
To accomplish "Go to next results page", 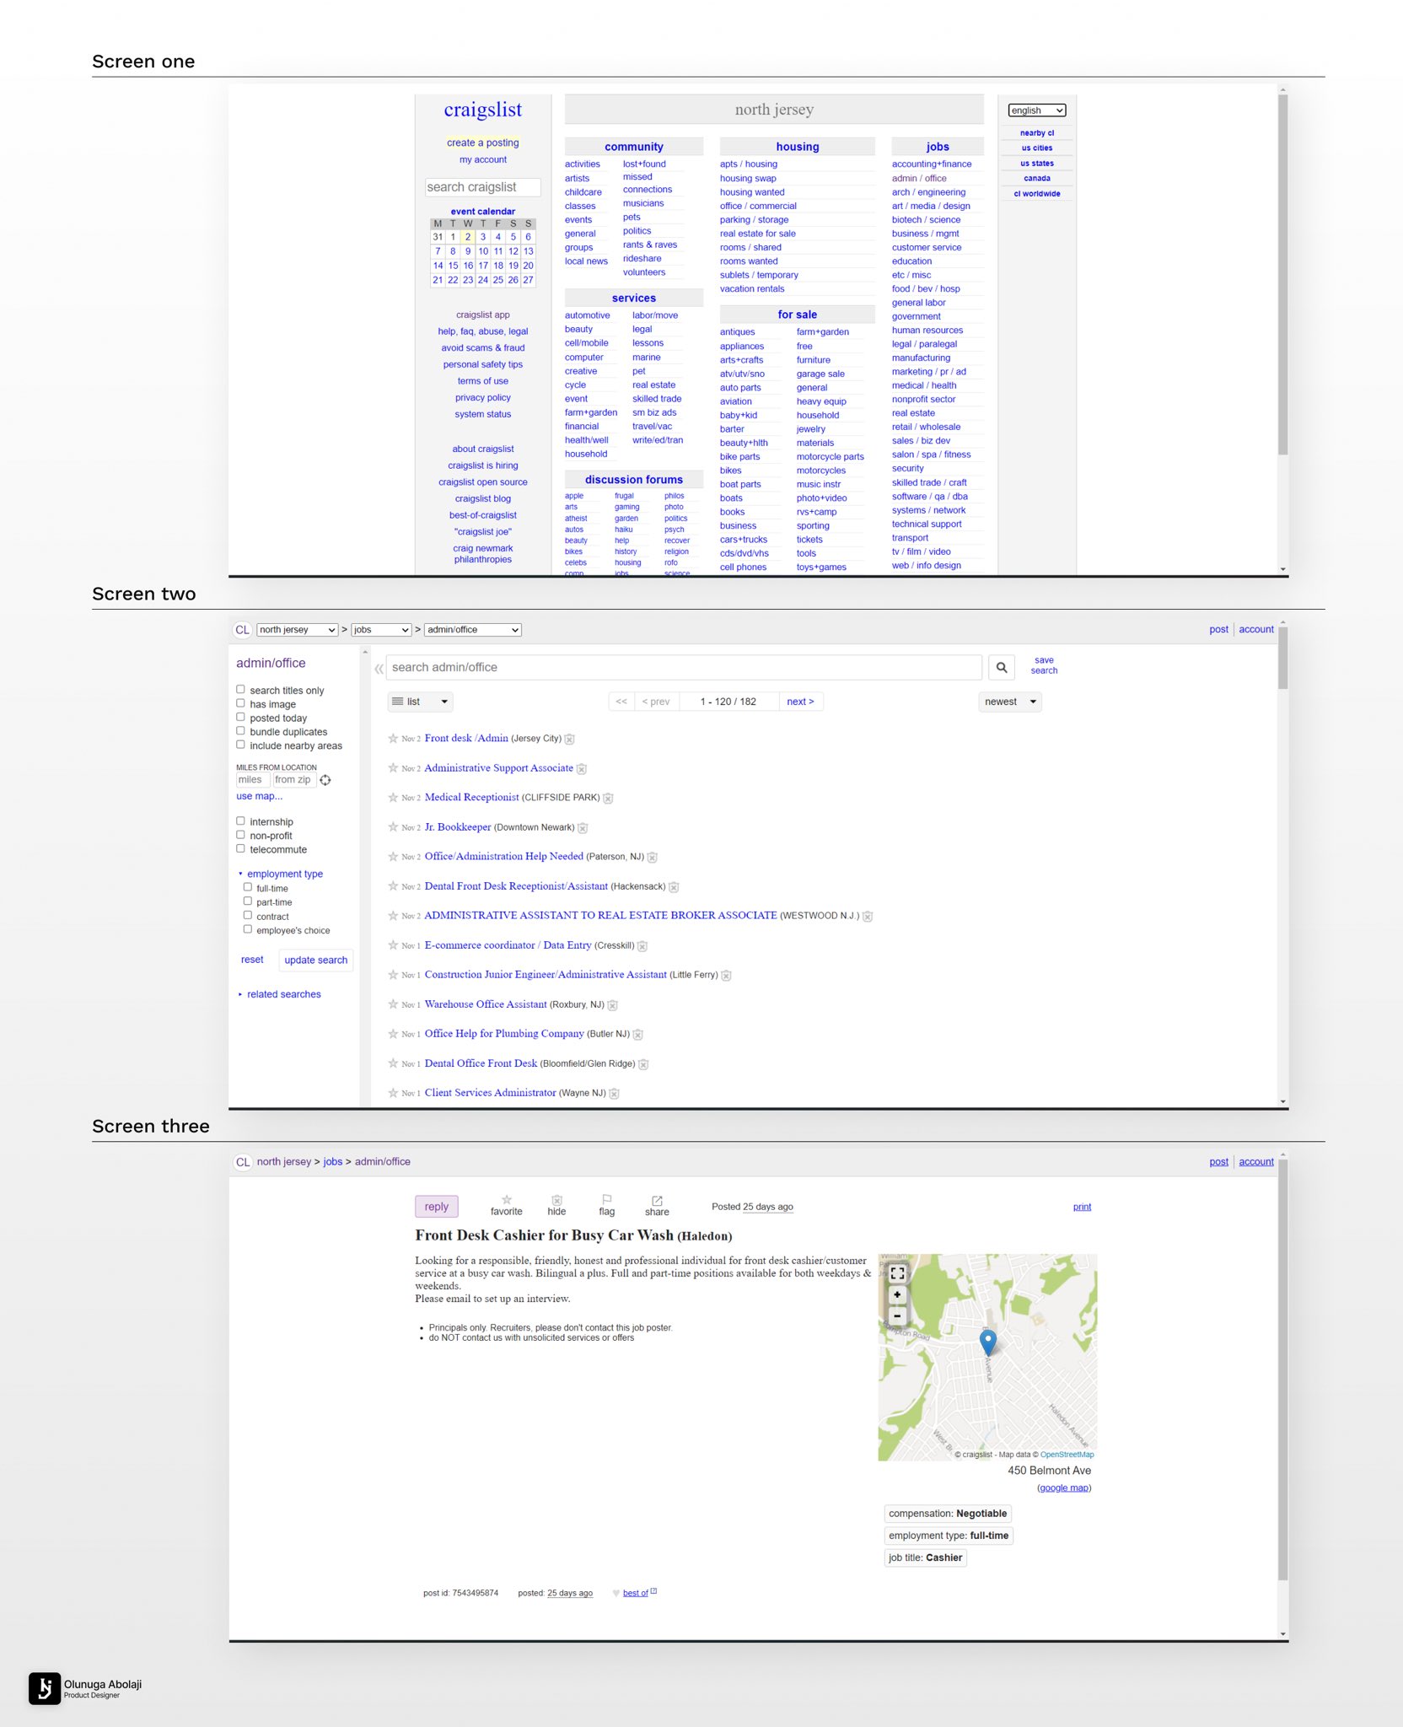I will click(x=800, y=702).
